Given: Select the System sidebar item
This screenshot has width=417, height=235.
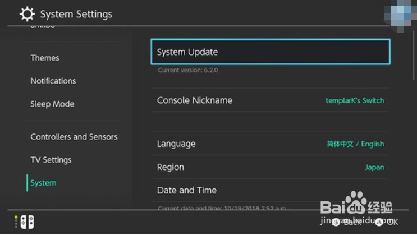Looking at the screenshot, I should [x=43, y=183].
